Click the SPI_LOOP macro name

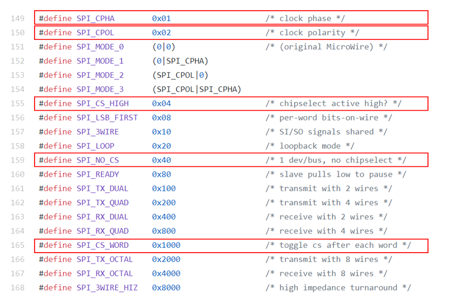pos(95,146)
